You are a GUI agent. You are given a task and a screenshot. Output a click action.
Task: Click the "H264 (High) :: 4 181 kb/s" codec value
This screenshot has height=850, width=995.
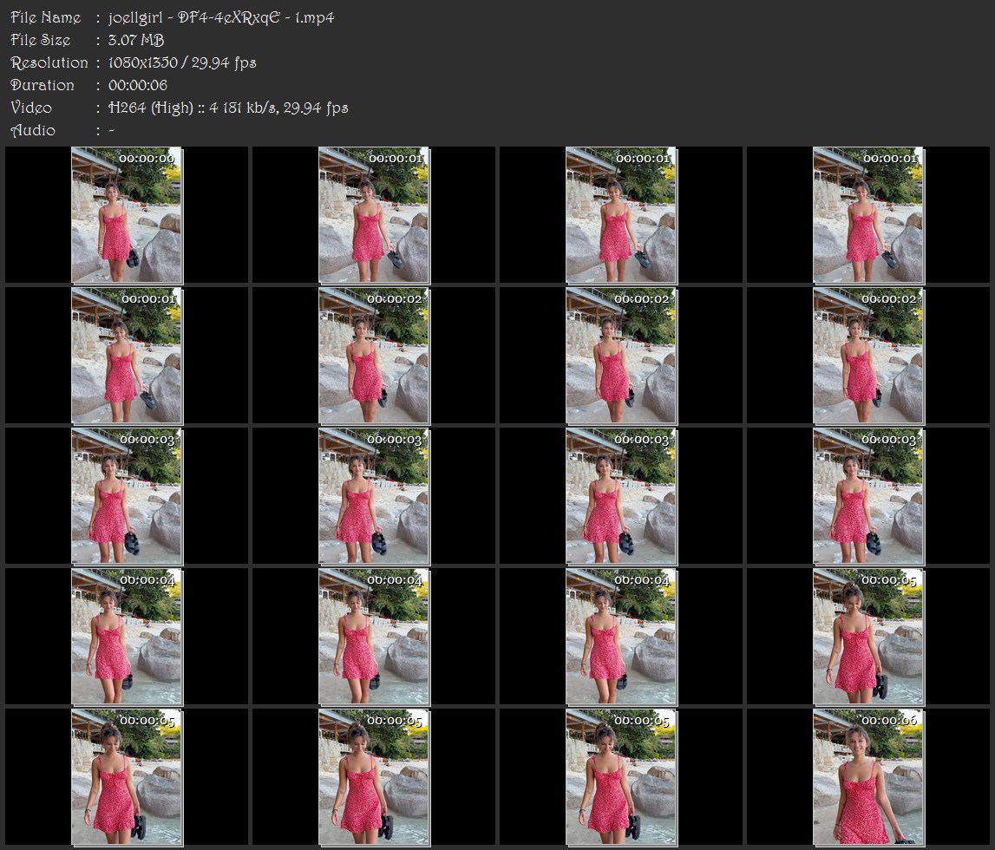193,108
